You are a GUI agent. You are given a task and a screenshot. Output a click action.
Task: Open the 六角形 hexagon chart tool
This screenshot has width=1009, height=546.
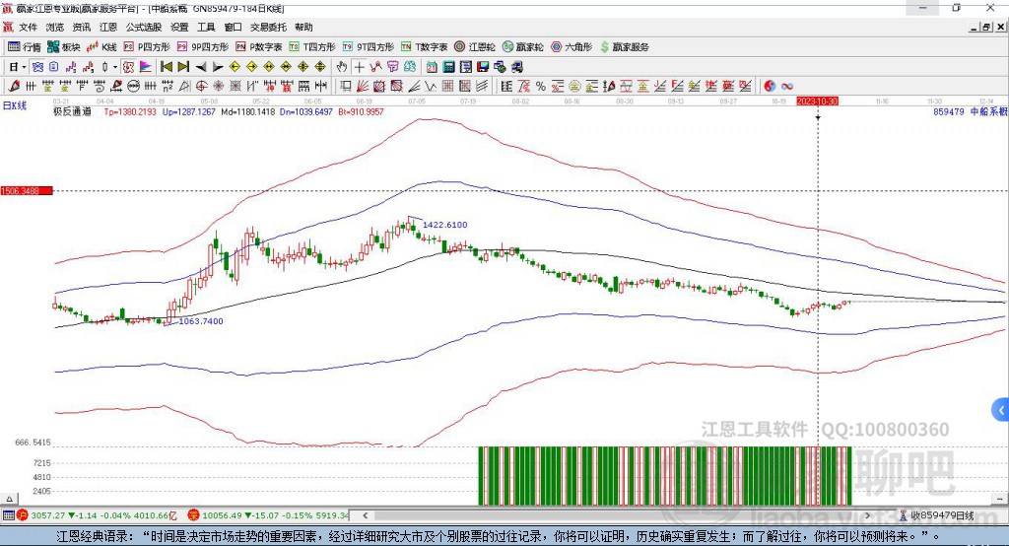(x=570, y=46)
